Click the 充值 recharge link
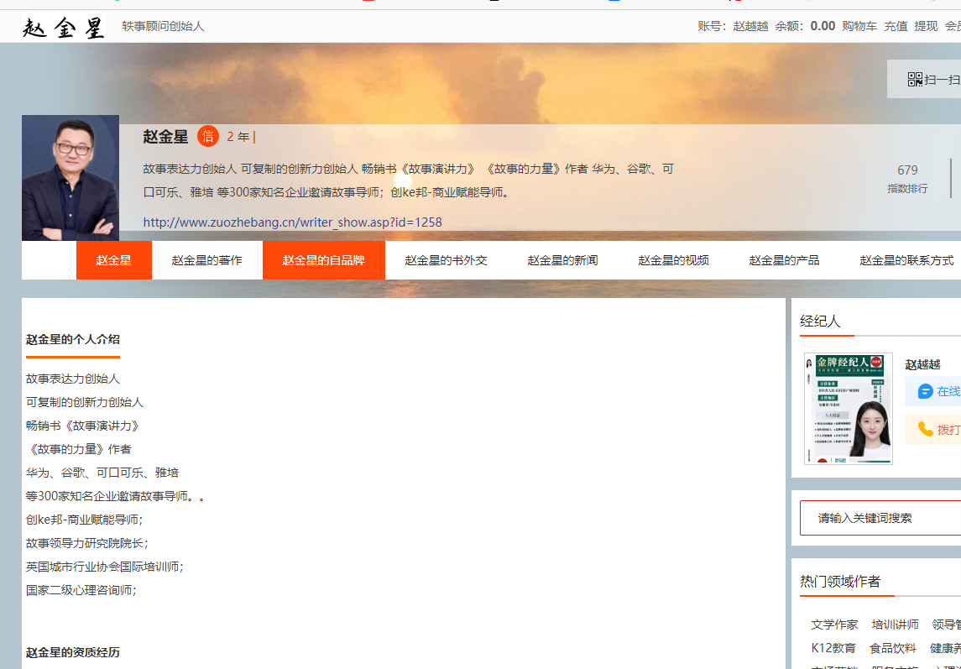The height and width of the screenshot is (669, 961). [896, 26]
